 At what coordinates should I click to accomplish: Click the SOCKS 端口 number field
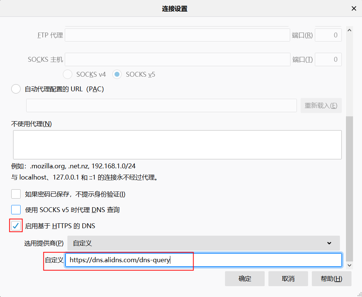pyautogui.click(x=328, y=59)
